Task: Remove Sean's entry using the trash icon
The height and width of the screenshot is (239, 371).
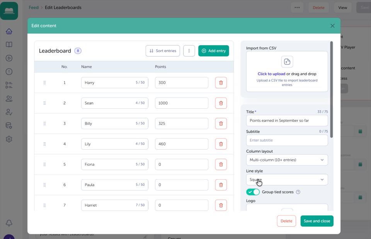Action: (x=221, y=103)
